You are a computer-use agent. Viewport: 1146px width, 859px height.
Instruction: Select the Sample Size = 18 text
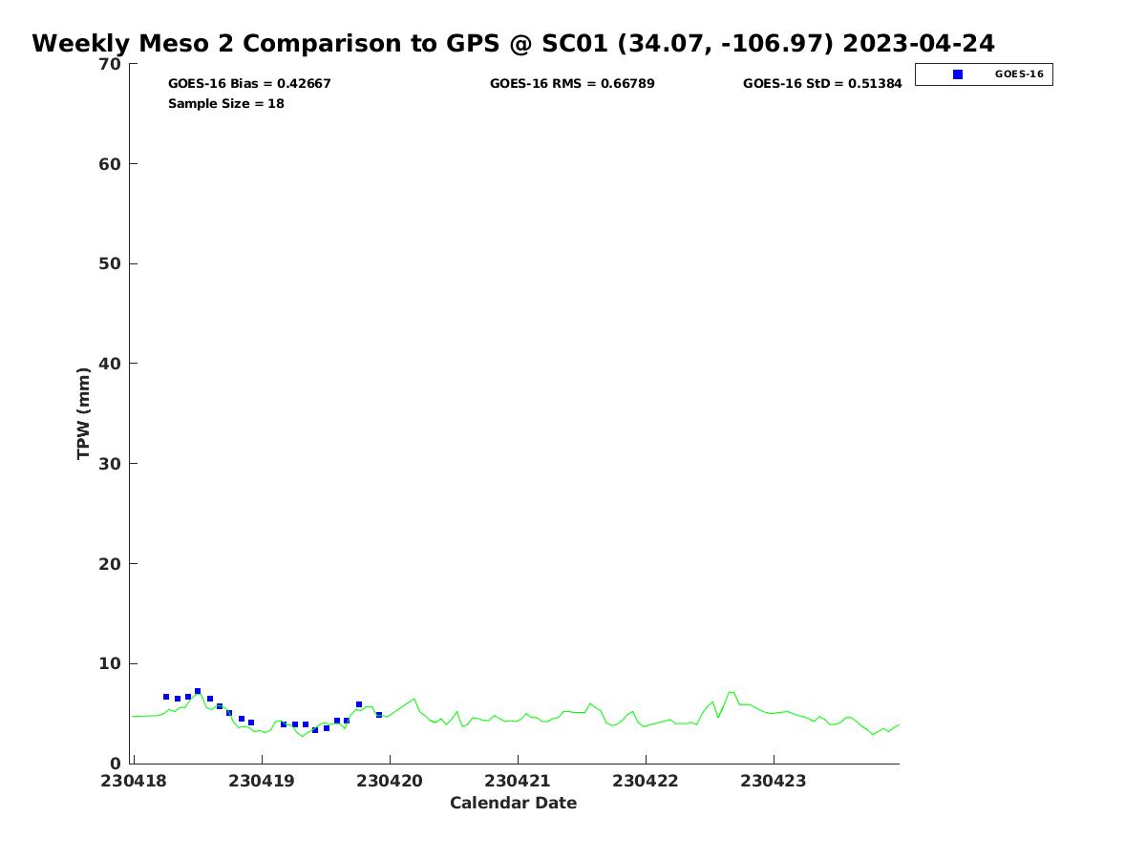pyautogui.click(x=226, y=103)
